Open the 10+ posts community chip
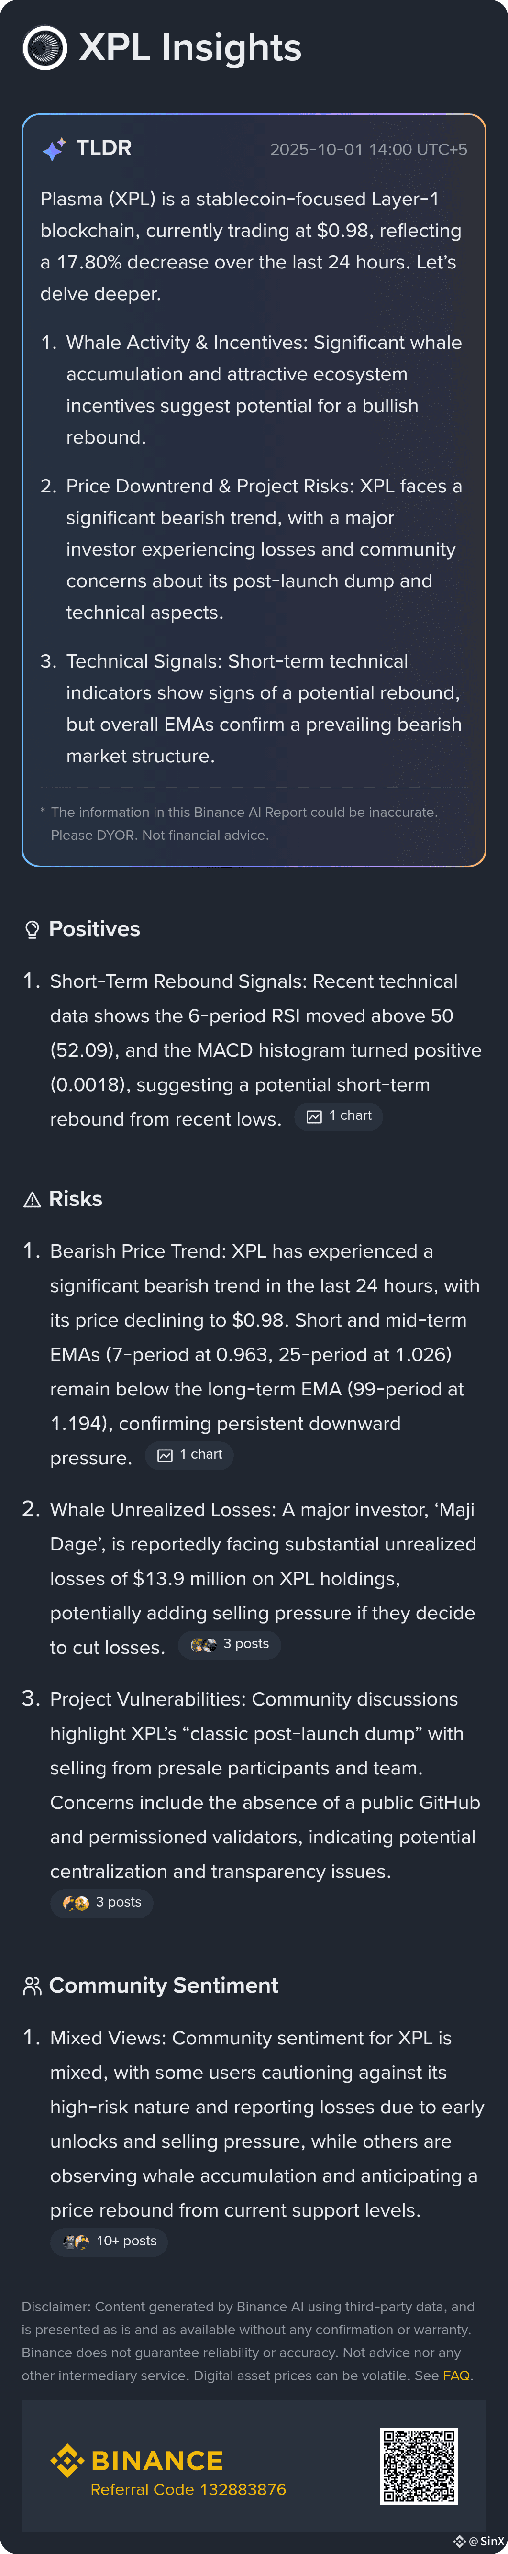508x2554 pixels. pyautogui.click(x=109, y=2241)
